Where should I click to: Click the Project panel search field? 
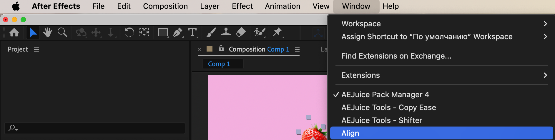pos(97,128)
